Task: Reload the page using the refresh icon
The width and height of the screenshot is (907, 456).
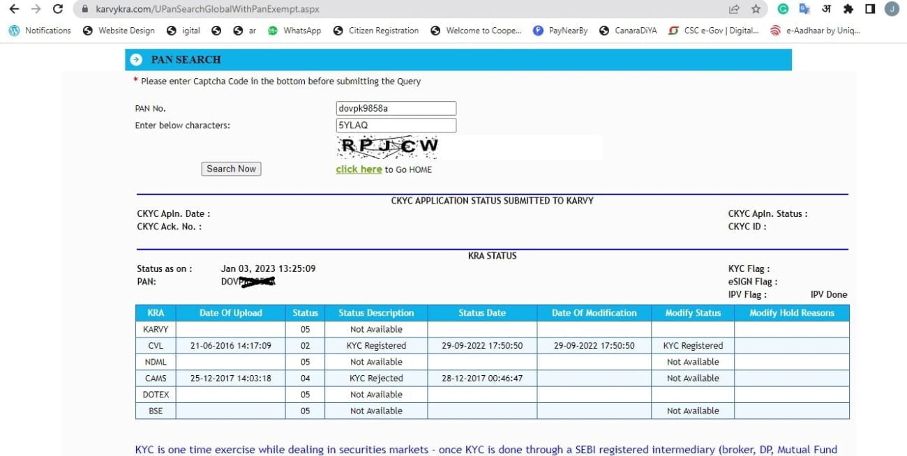Action: coord(57,10)
